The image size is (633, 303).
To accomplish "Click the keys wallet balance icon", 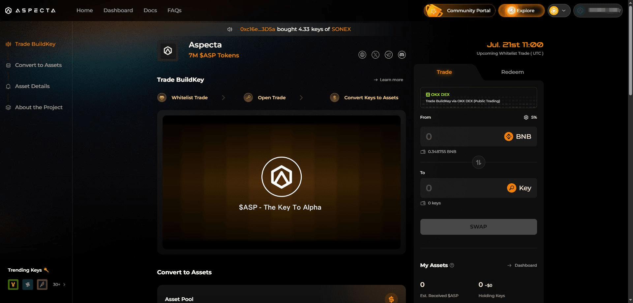I will 423,203.
